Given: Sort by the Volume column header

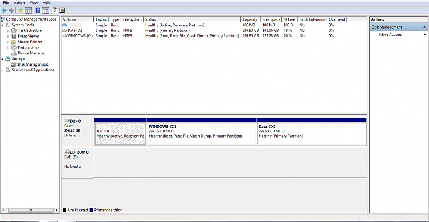Looking at the screenshot, I should coord(77,19).
